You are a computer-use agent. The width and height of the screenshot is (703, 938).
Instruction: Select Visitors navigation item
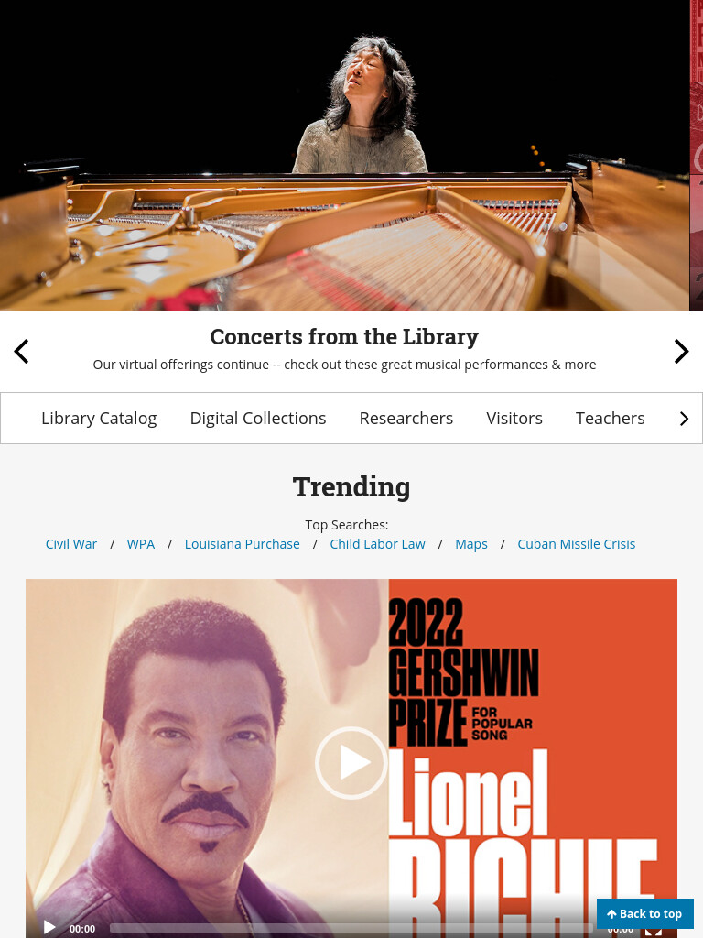click(x=514, y=418)
